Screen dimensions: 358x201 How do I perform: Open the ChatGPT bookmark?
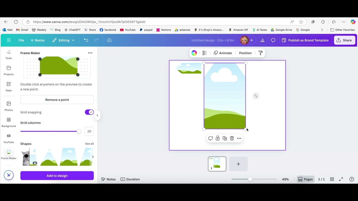click(x=72, y=30)
